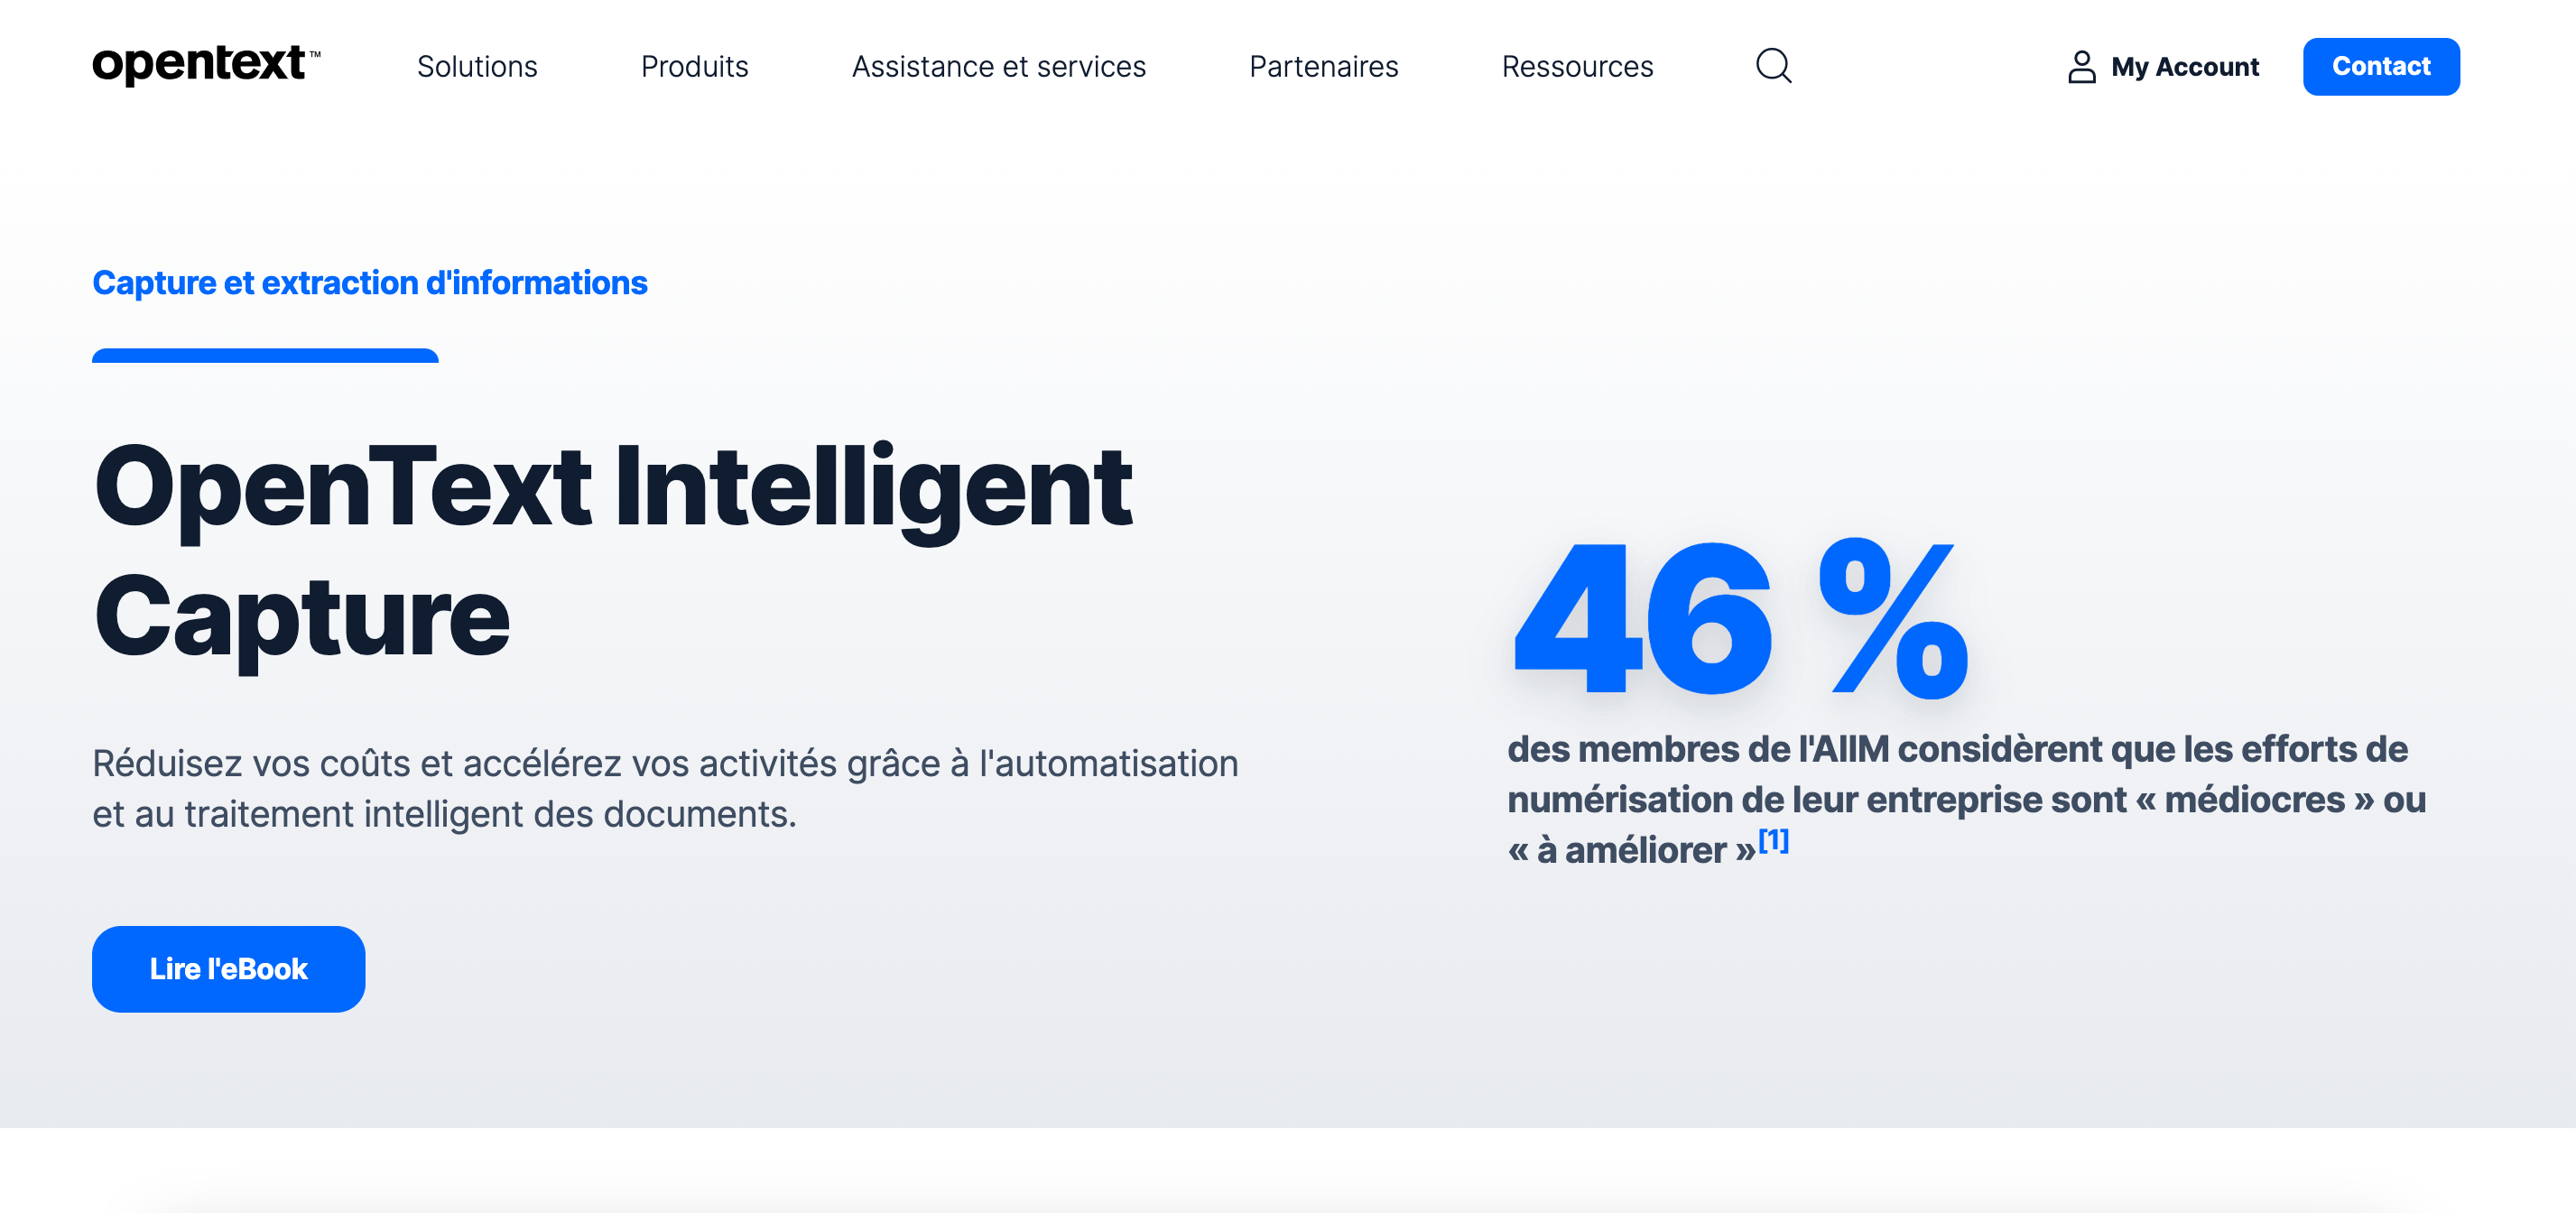Click the blue Contact button
2576x1213 pixels.
tap(2380, 67)
